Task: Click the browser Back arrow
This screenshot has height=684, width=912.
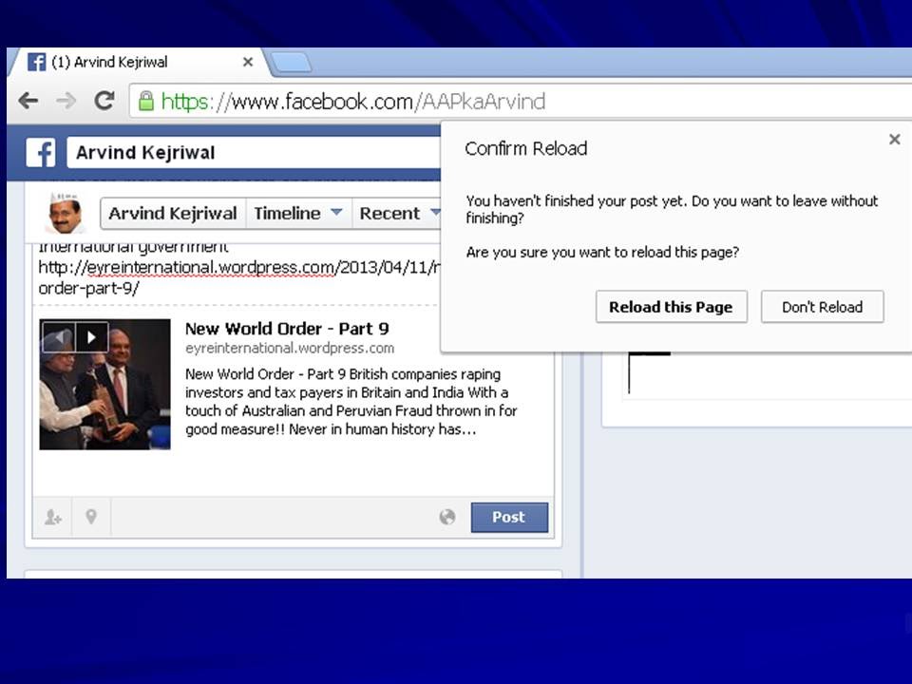Action: click(28, 102)
